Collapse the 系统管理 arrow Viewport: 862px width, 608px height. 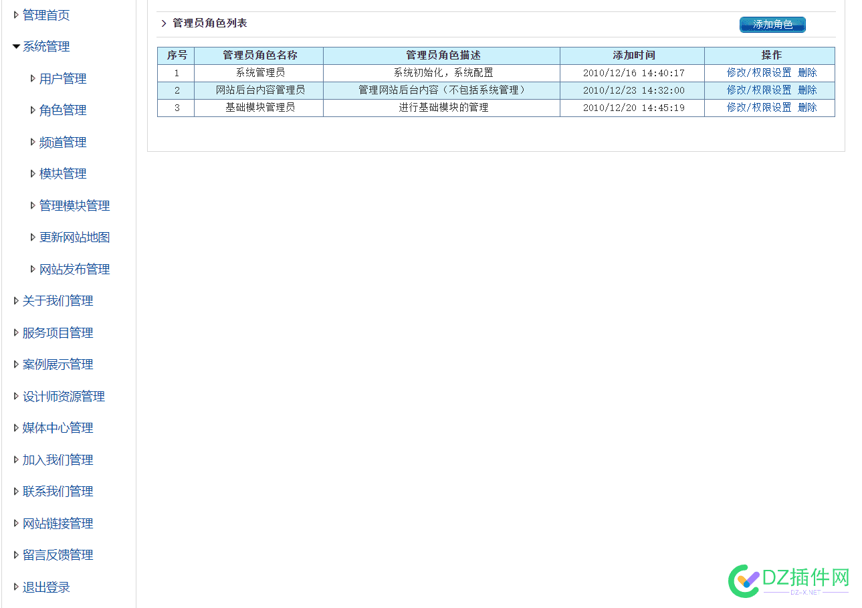coord(16,47)
